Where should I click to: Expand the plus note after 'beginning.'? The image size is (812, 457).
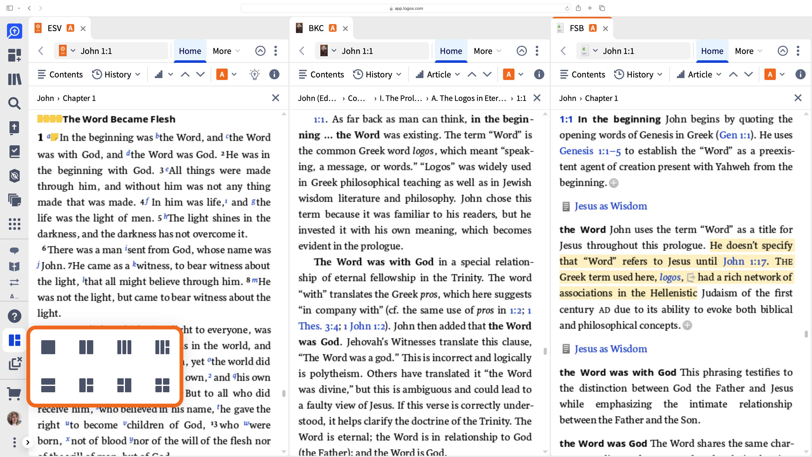[614, 183]
